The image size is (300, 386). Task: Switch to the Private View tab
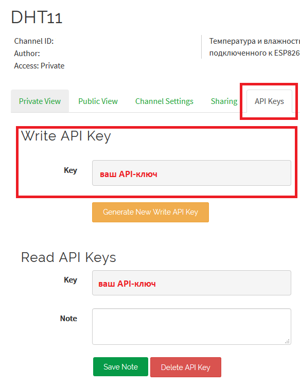[x=40, y=101]
